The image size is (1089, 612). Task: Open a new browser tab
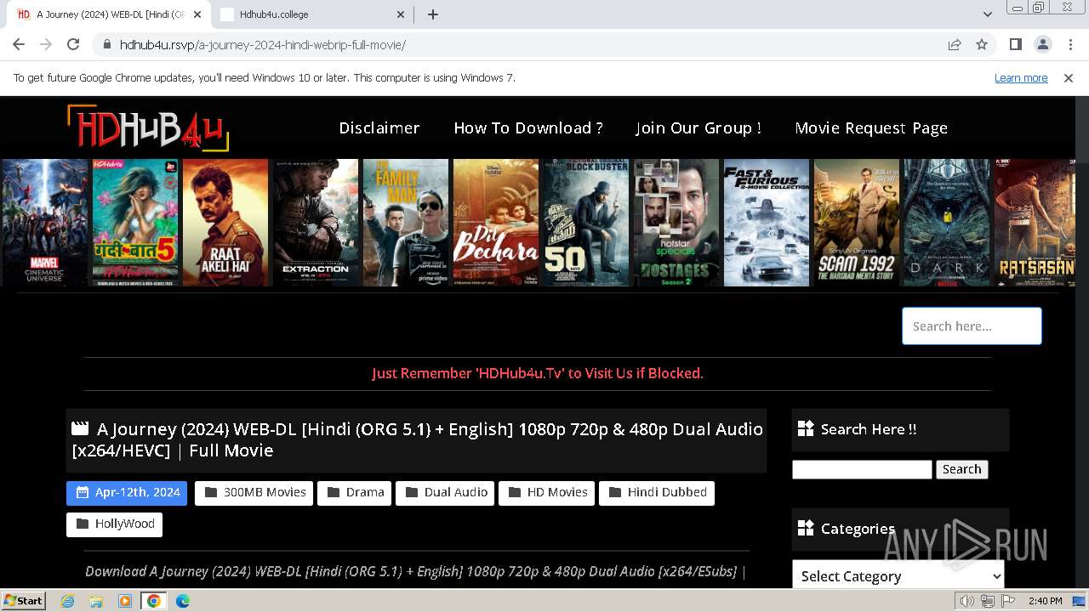point(433,14)
